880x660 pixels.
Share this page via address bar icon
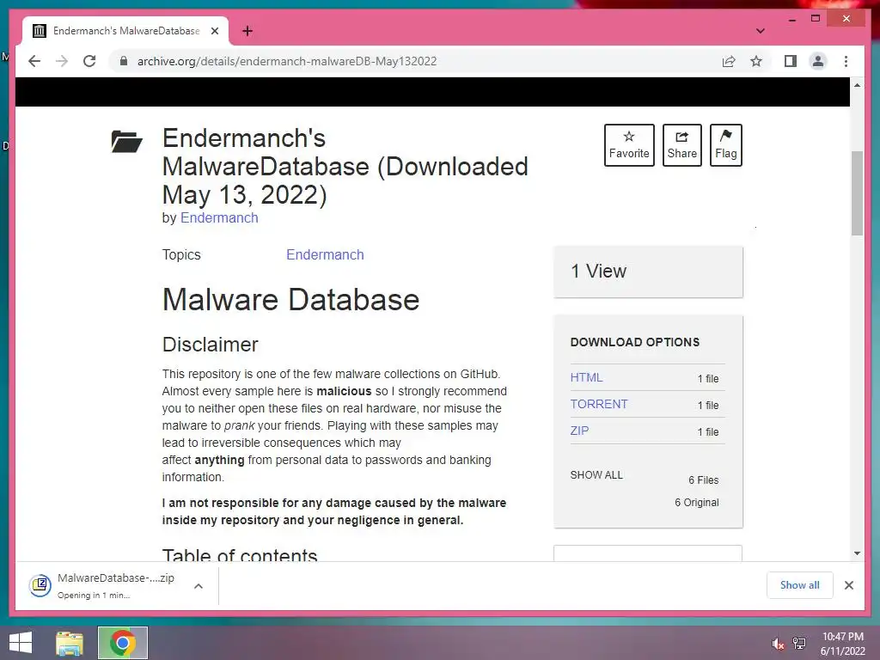(729, 61)
